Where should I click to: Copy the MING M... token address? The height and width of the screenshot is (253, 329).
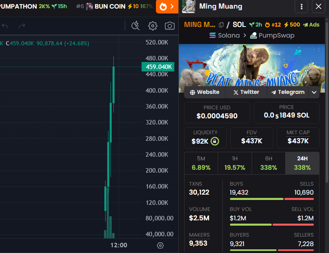221,25
